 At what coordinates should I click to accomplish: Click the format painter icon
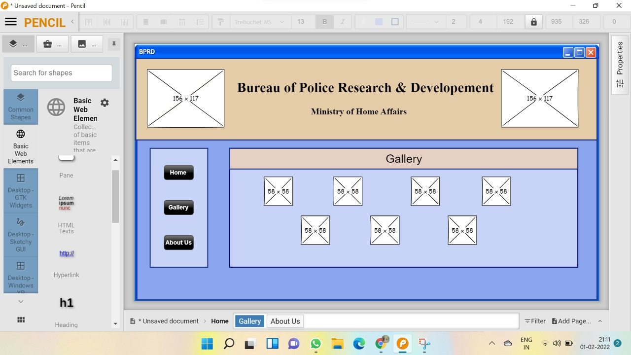click(x=220, y=22)
